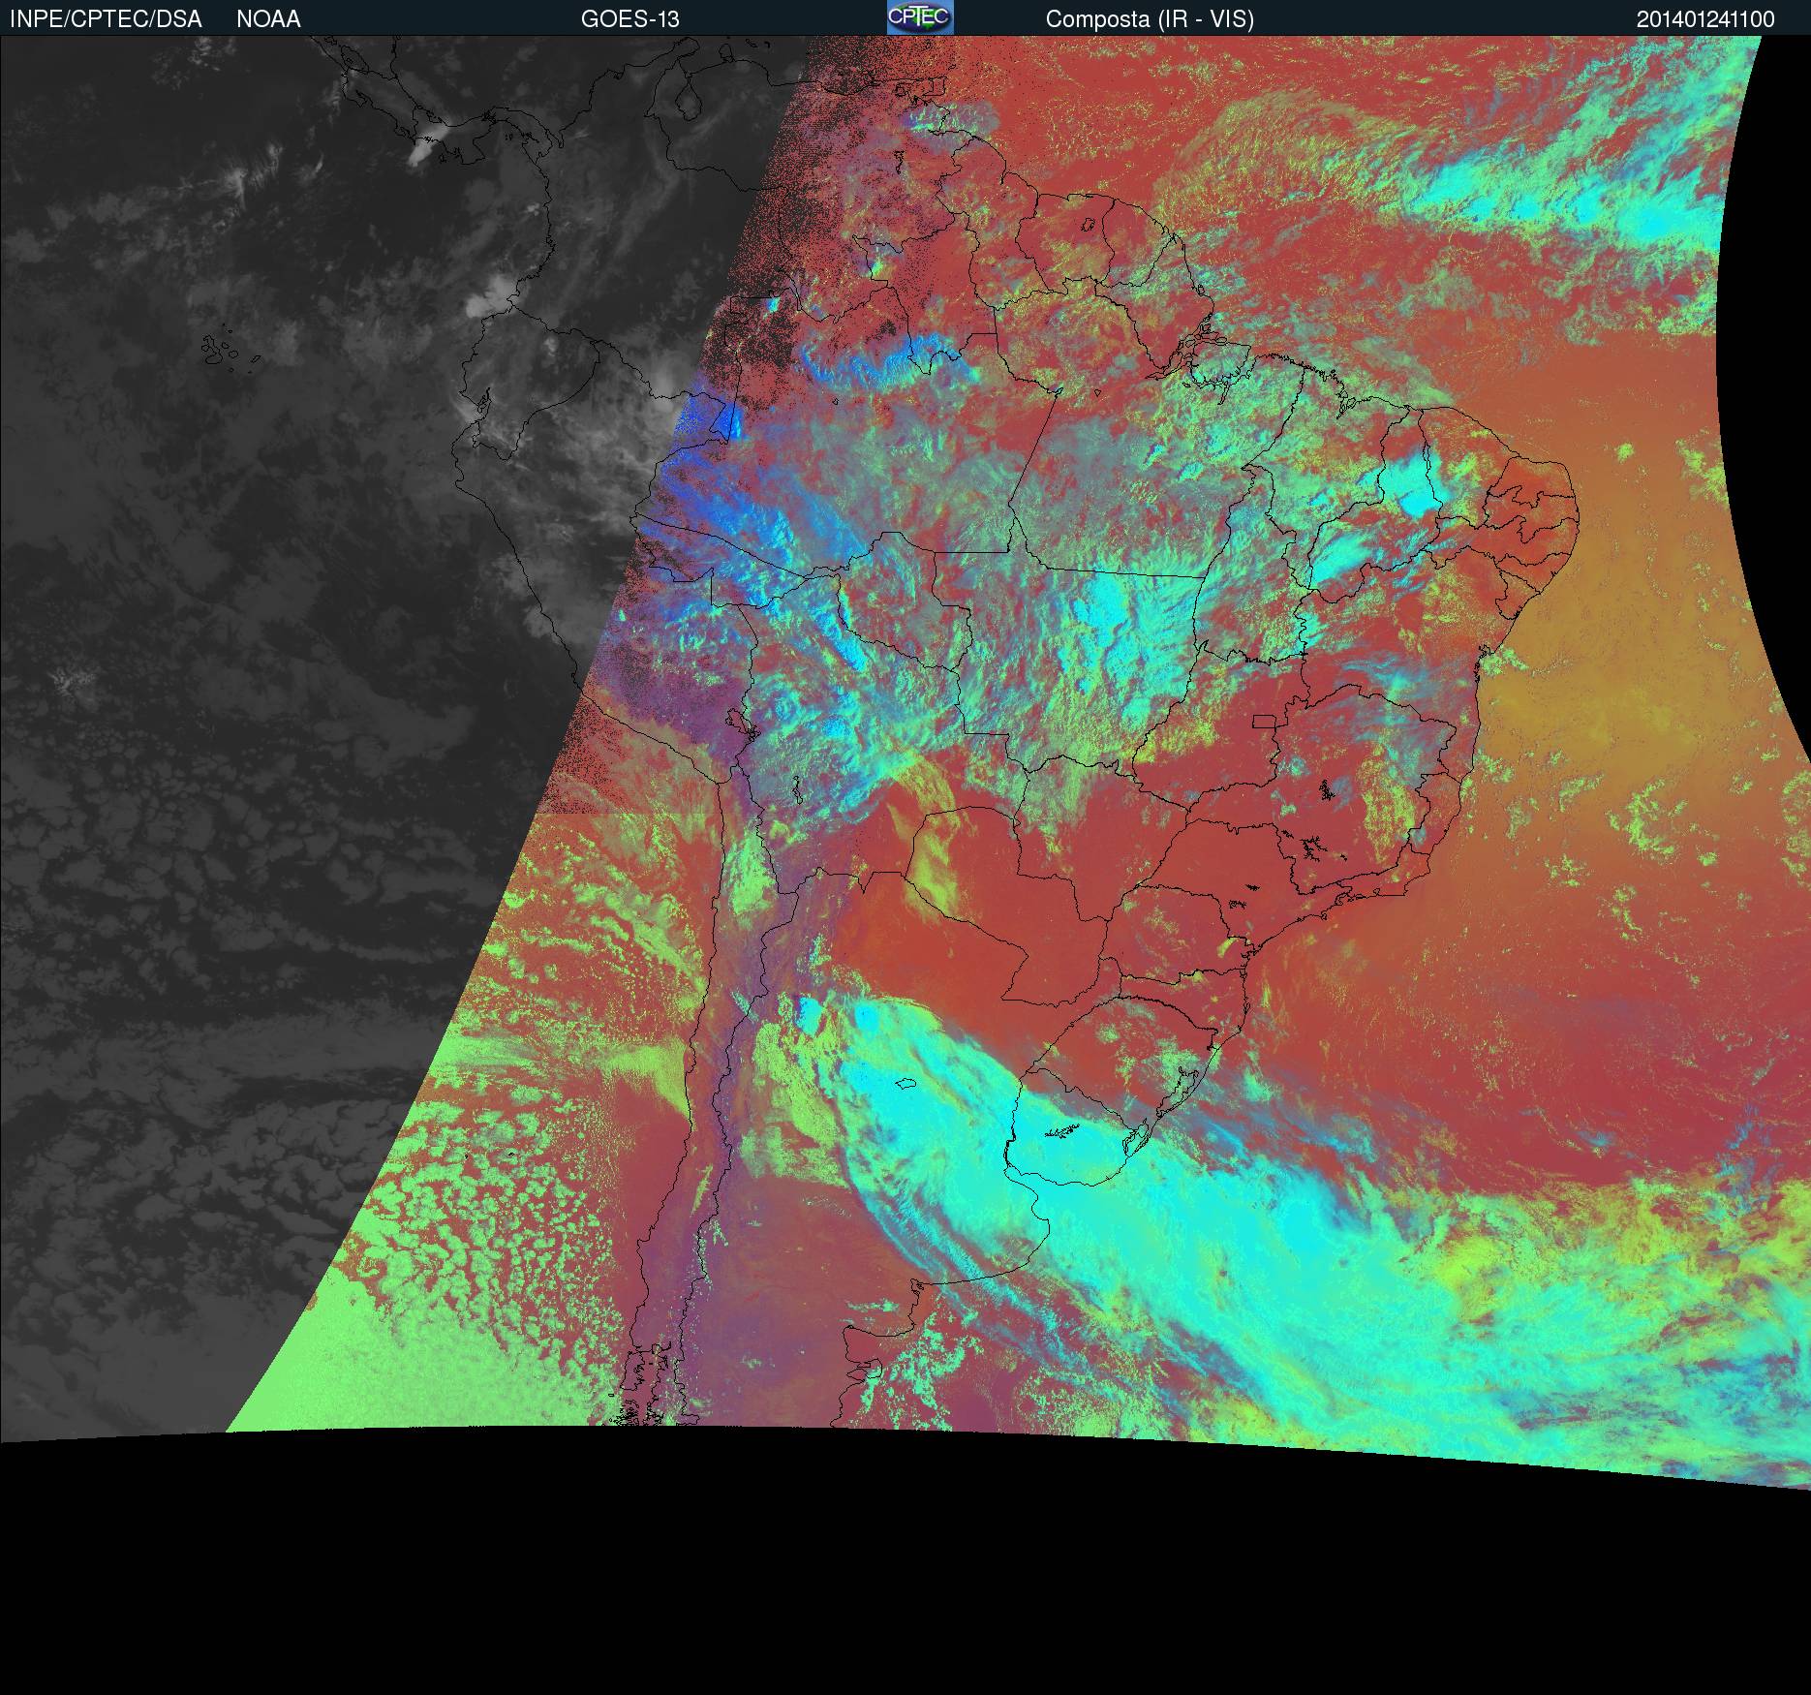Click the Lake Maracaibo outline in Venezuela
The width and height of the screenshot is (1811, 1695).
click(x=688, y=99)
